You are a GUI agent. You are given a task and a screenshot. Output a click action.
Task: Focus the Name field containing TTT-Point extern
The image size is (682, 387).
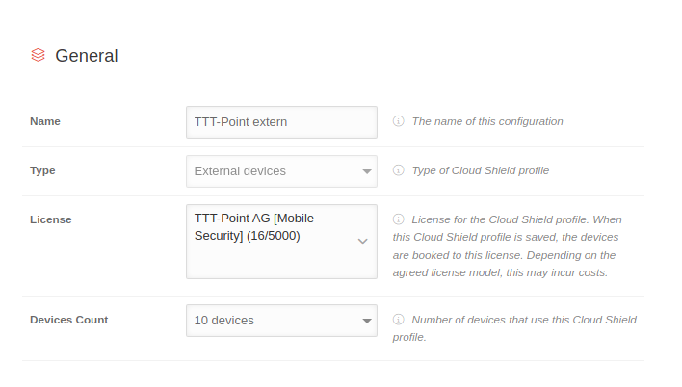coord(281,122)
